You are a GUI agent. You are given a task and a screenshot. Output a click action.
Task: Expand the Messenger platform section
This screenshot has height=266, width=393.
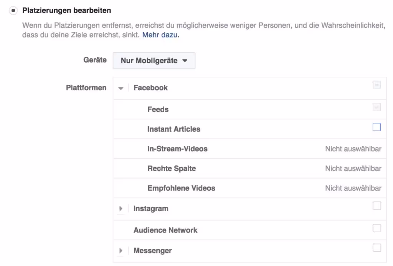[121, 251]
